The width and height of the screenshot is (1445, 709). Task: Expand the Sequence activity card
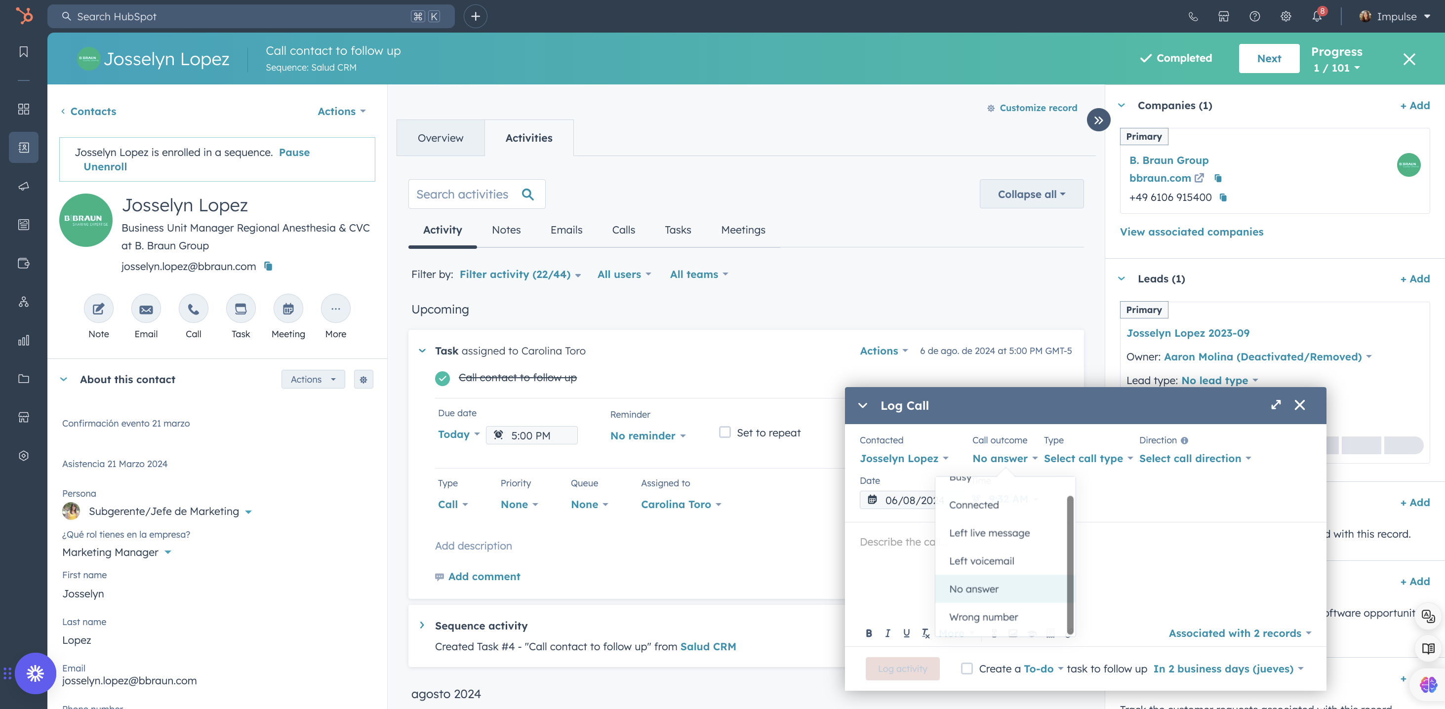click(x=422, y=626)
